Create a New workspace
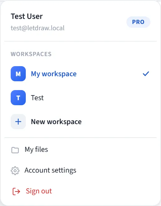This screenshot has height=206, width=161. click(x=80, y=122)
